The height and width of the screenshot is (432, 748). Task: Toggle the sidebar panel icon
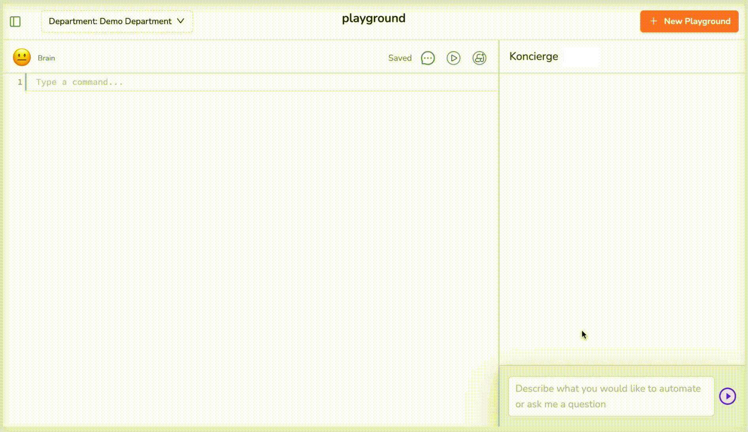(15, 21)
